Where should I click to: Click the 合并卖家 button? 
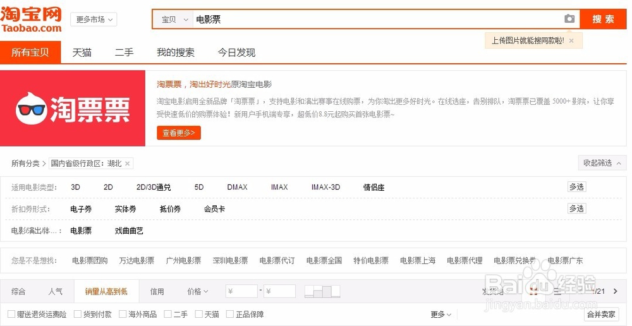pos(601,315)
